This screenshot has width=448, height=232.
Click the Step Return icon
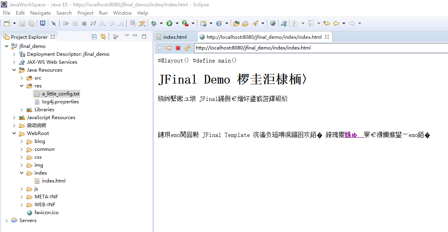(121, 23)
